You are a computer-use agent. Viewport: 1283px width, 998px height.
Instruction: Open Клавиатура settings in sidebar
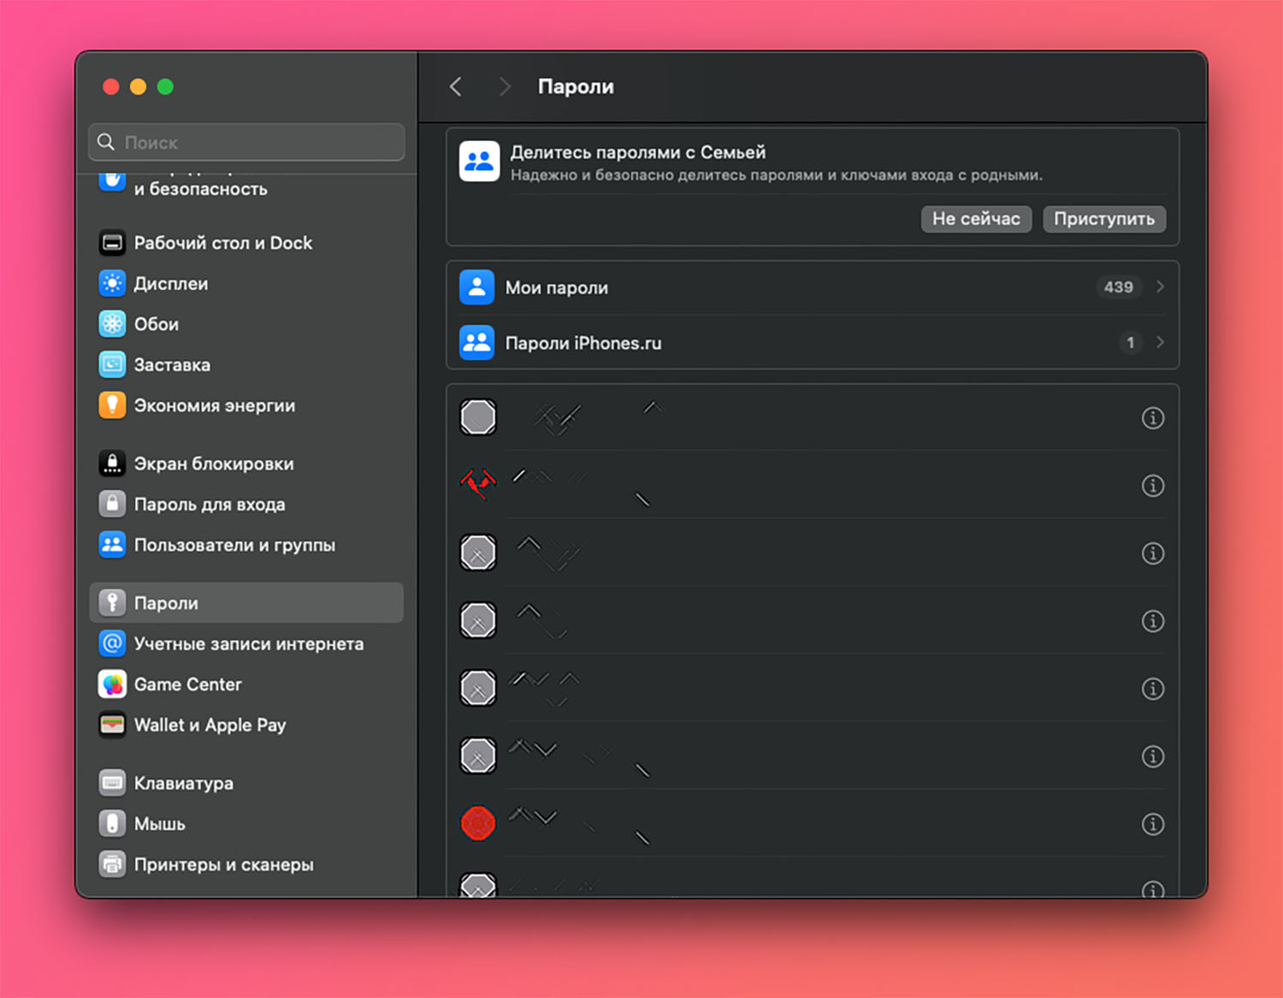(x=183, y=783)
